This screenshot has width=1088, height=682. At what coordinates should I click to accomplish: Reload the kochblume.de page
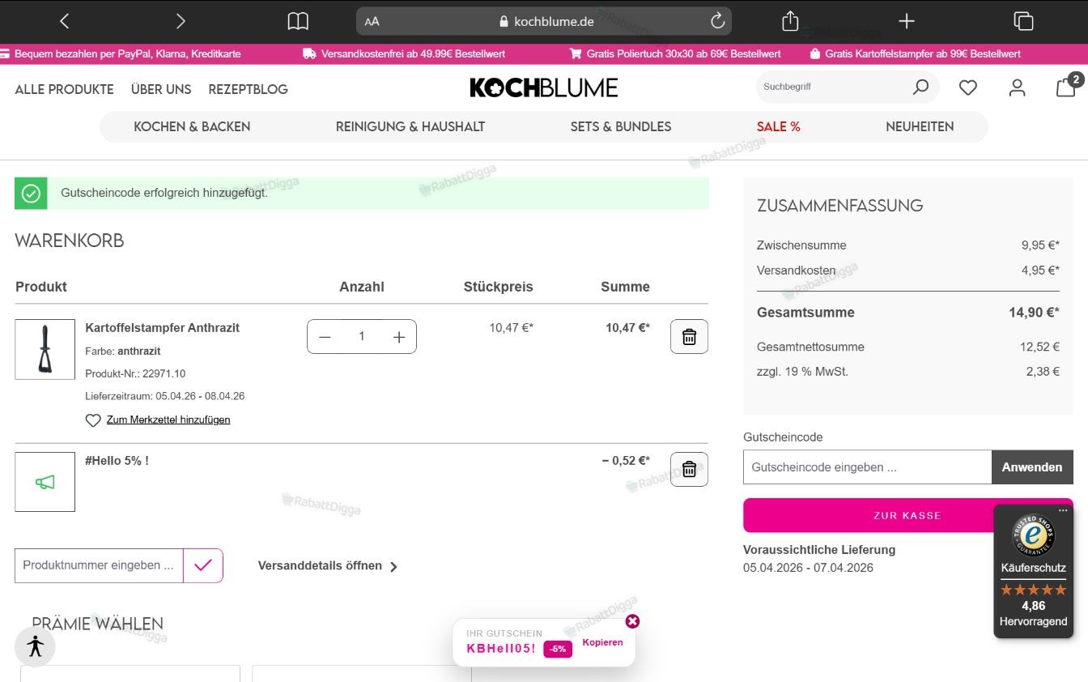click(717, 21)
